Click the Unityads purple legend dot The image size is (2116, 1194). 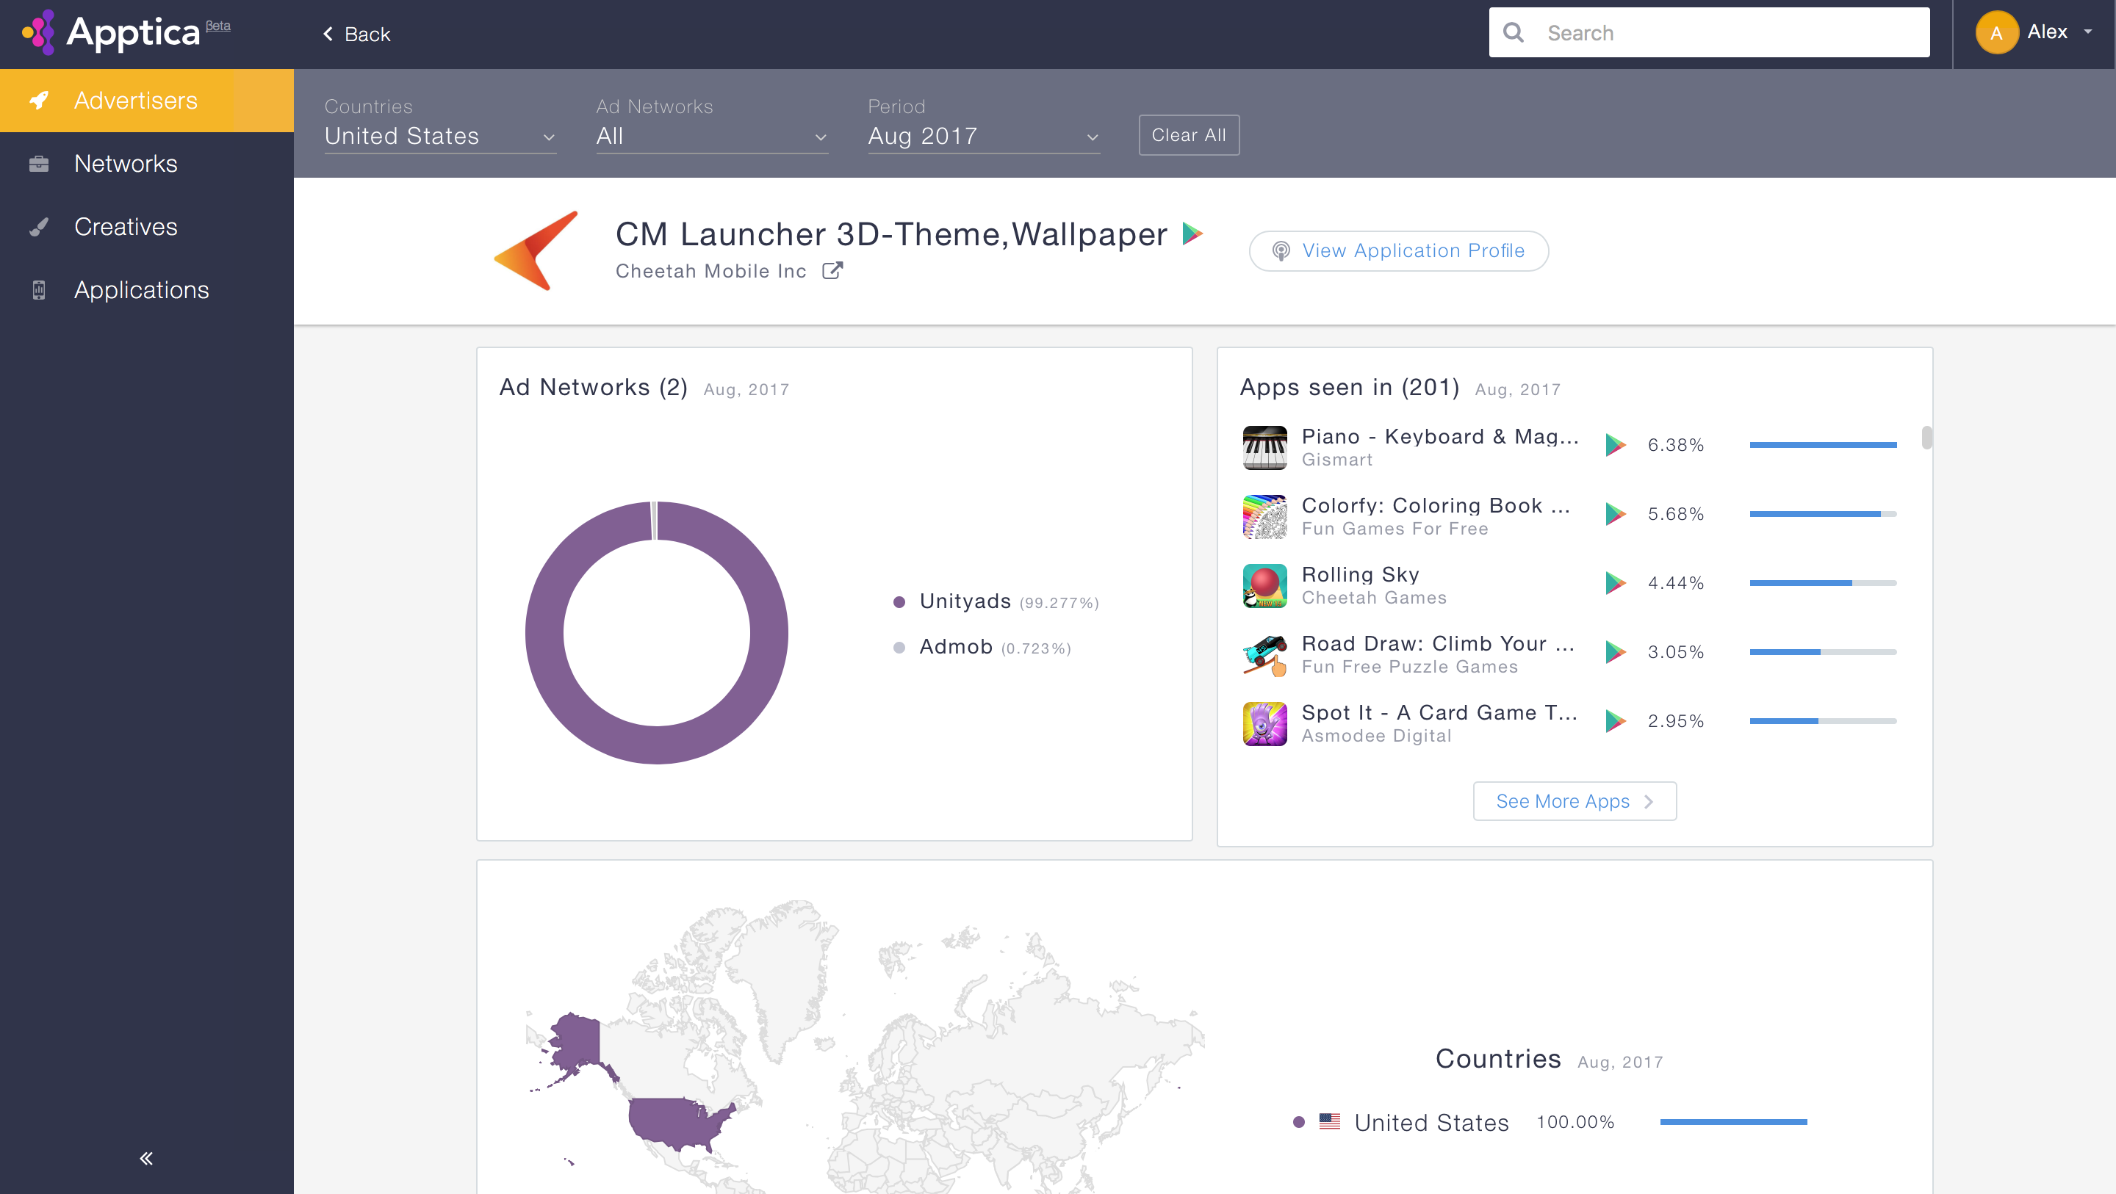point(899,602)
